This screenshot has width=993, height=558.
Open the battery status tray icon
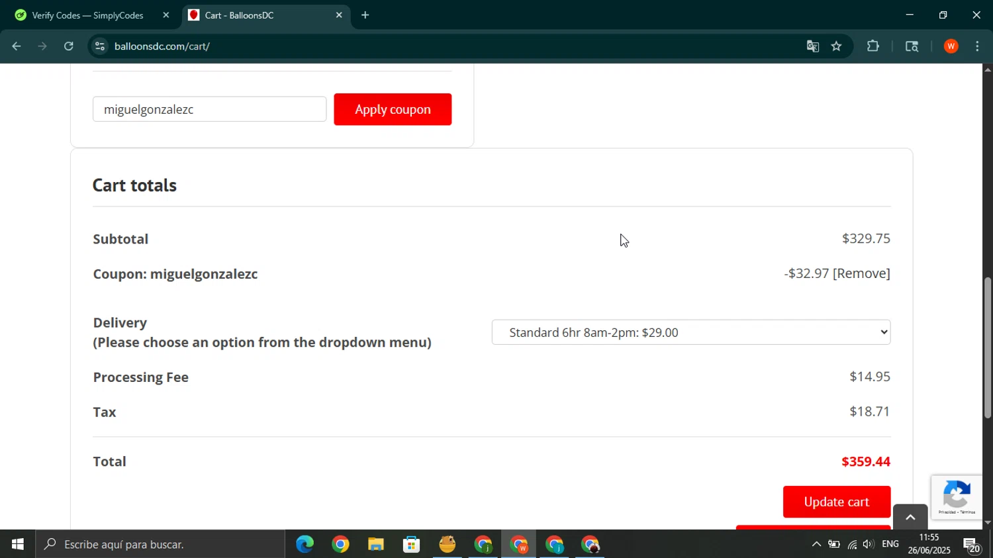click(x=834, y=544)
